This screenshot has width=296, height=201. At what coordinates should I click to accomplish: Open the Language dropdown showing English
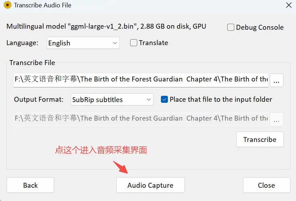point(83,43)
